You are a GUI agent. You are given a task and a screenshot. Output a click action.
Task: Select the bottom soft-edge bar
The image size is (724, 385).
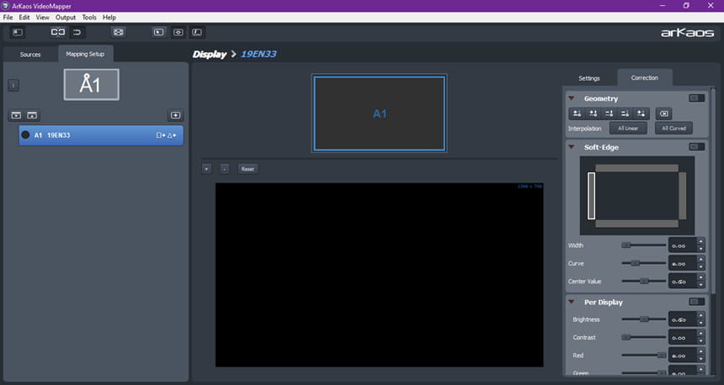636,224
